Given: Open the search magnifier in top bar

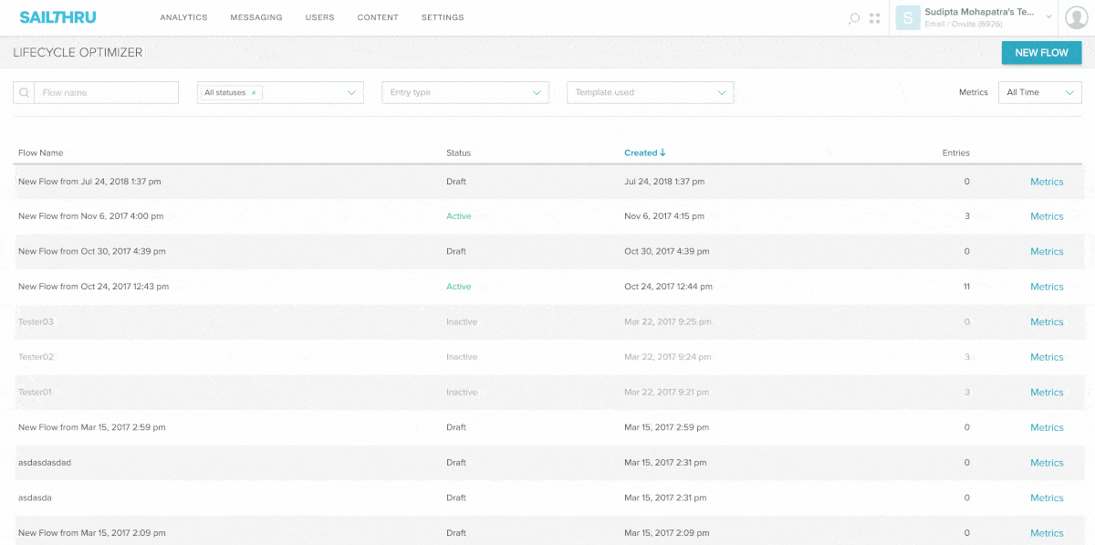Looking at the screenshot, I should [854, 18].
